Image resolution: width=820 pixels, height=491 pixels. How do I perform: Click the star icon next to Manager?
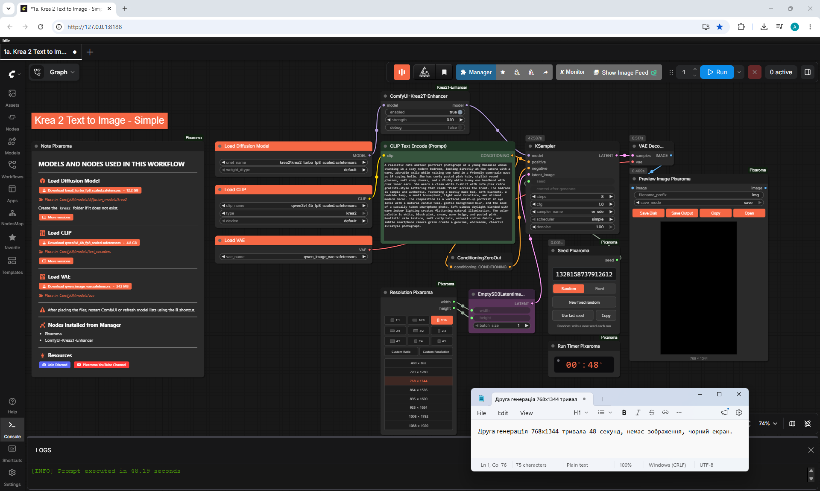pyautogui.click(x=503, y=72)
